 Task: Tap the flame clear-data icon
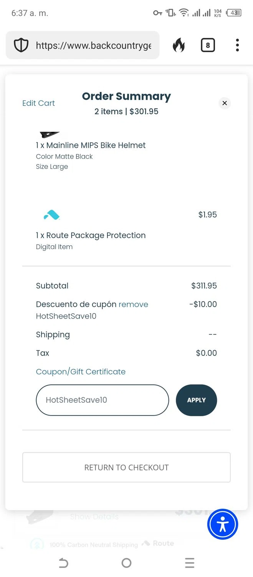point(179,45)
